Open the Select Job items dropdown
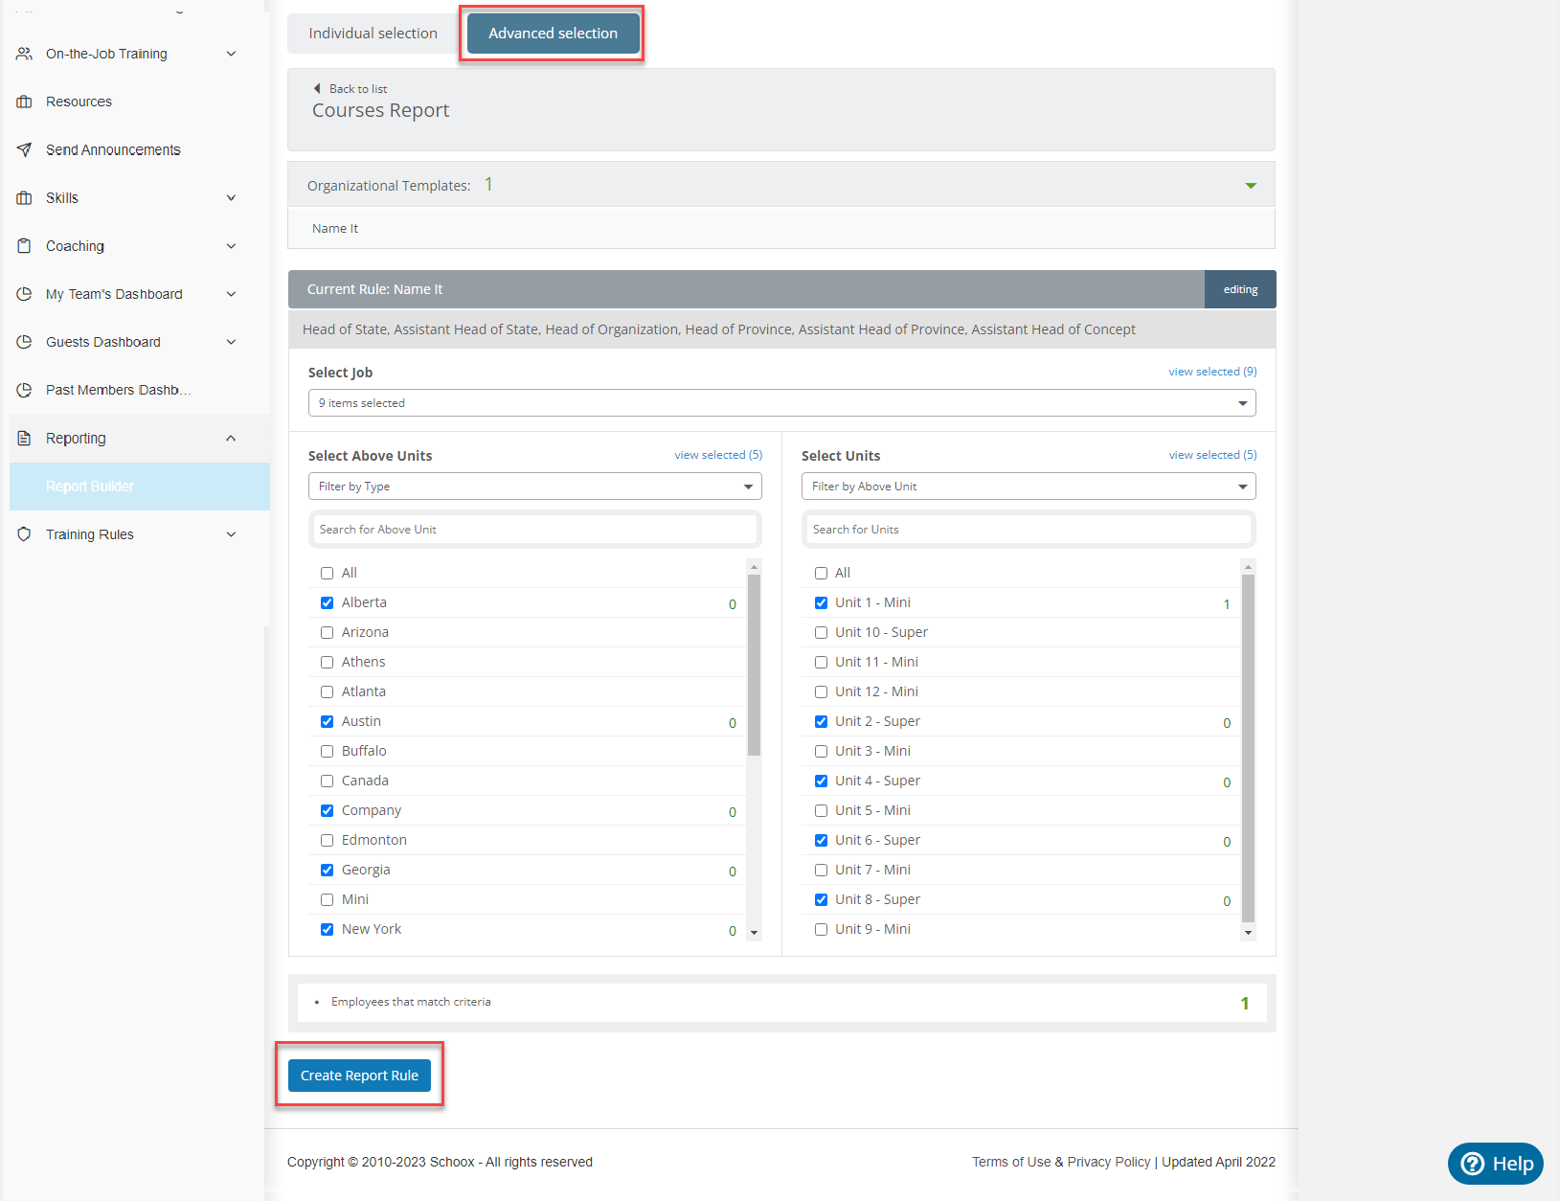 (x=781, y=402)
